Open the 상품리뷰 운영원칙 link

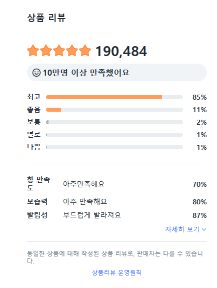tap(116, 272)
